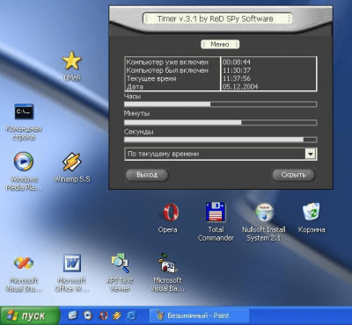352x325 pixels.
Task: Launch the Microsoft Office Word desktop icon
Action: (x=72, y=263)
